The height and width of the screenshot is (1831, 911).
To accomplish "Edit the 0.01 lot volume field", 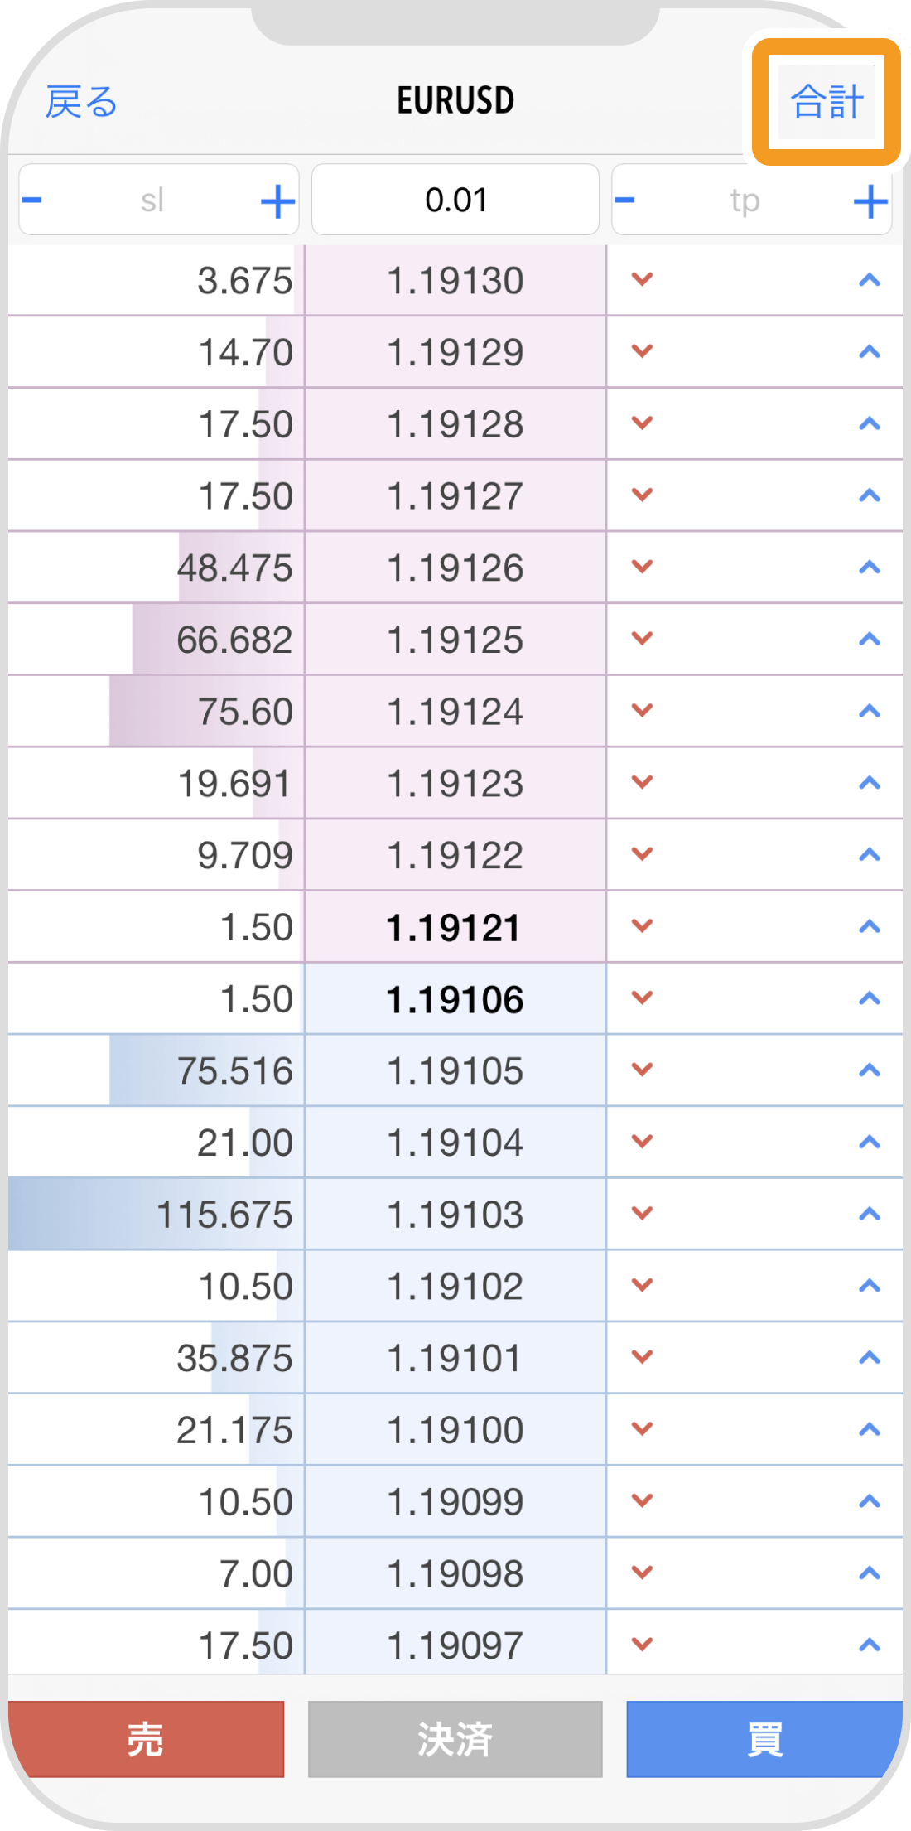I will (x=455, y=200).
